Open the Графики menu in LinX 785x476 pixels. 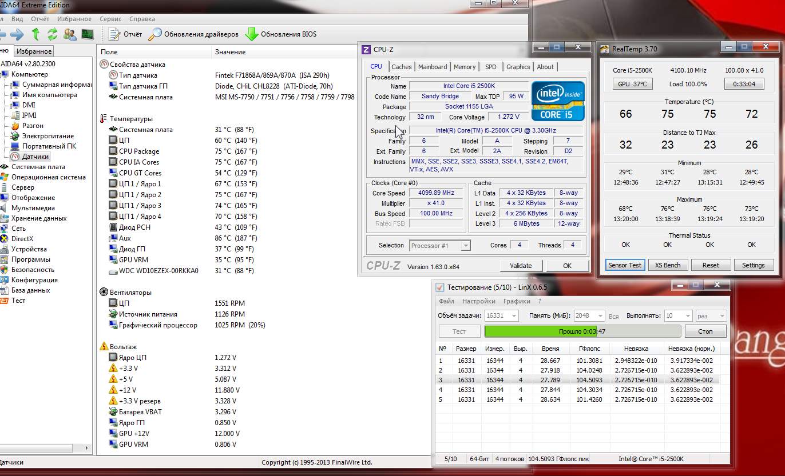point(517,301)
